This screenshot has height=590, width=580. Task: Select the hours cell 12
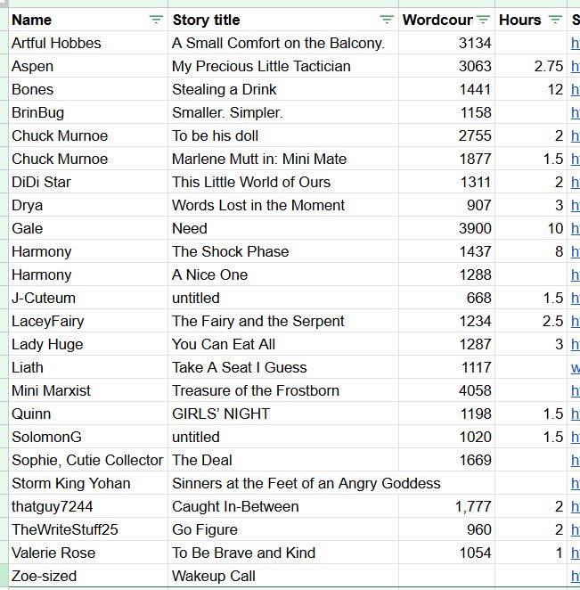(531, 89)
